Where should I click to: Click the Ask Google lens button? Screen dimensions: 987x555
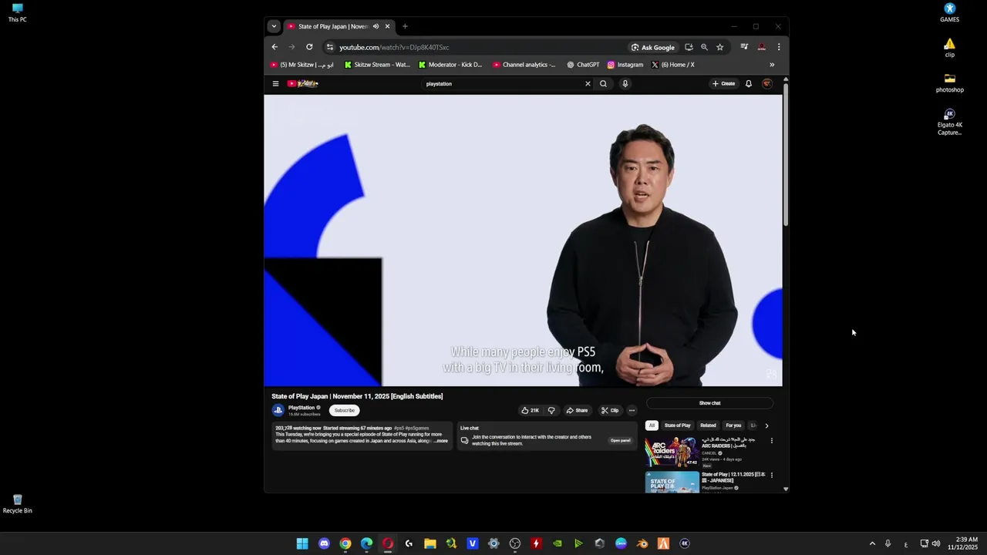[x=652, y=47]
